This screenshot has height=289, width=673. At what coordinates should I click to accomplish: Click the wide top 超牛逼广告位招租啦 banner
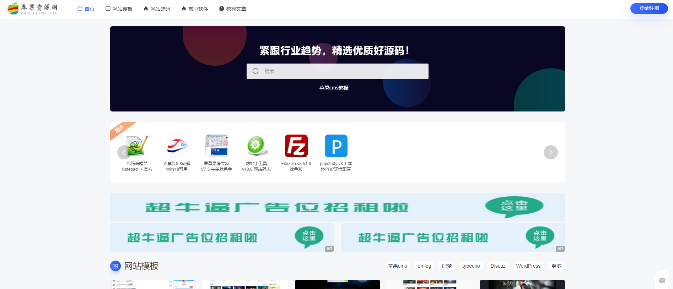(337, 207)
